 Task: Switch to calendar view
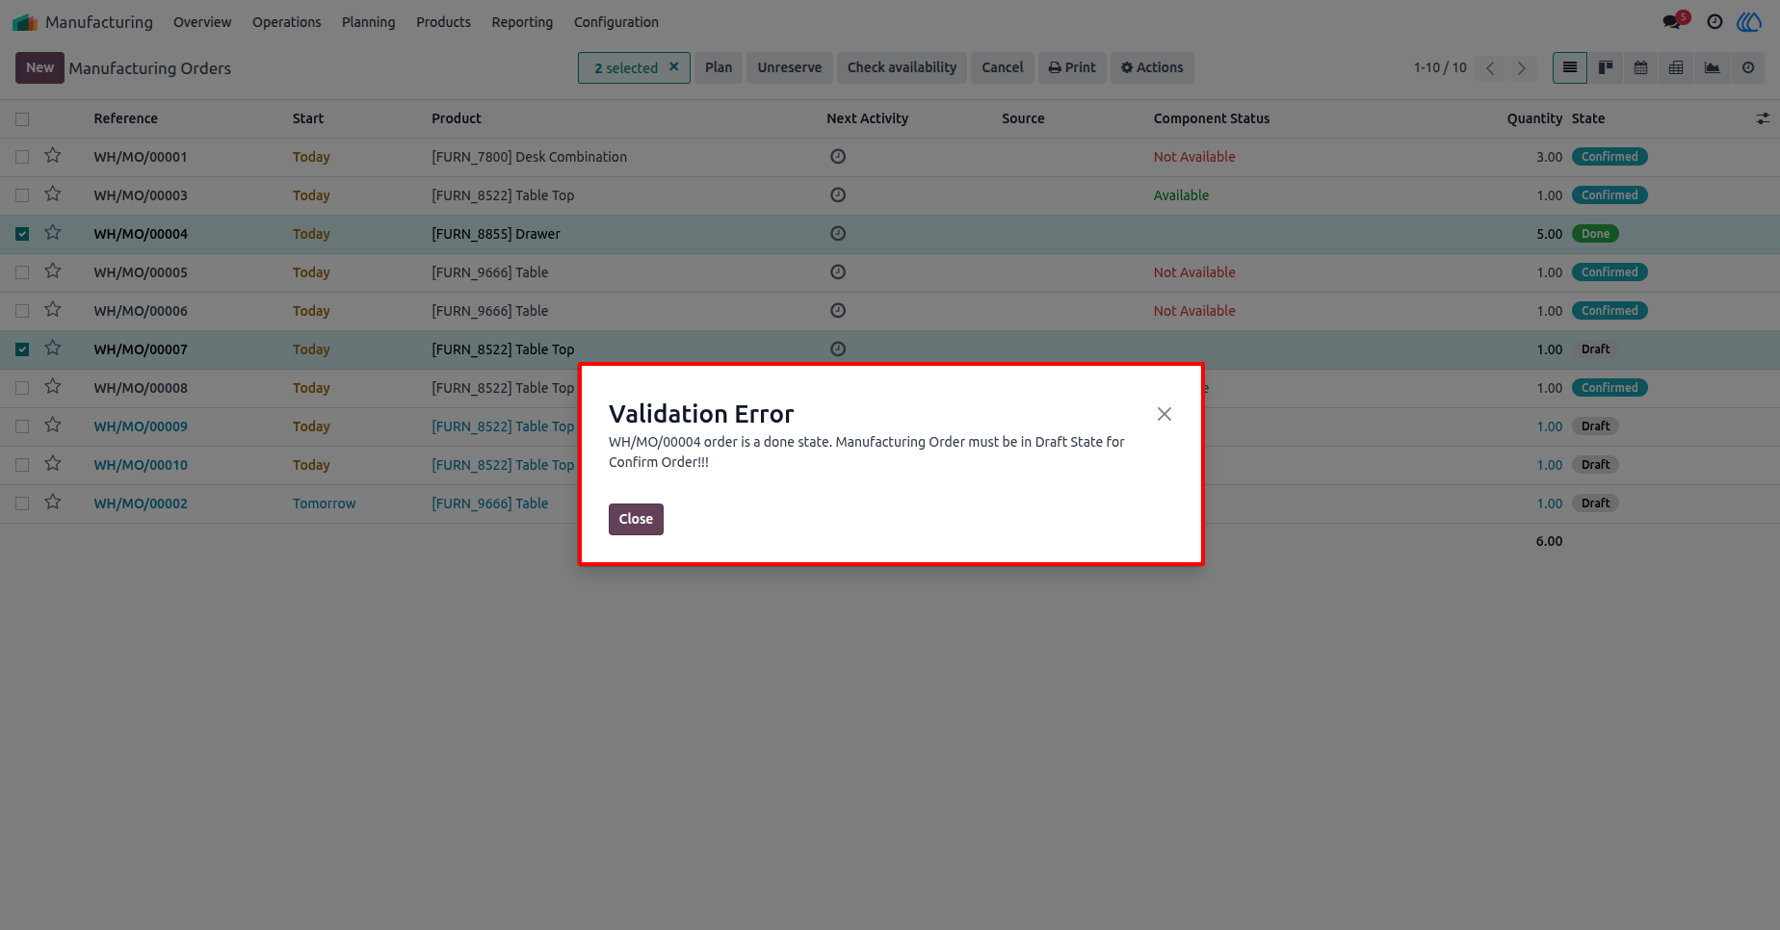click(1641, 67)
